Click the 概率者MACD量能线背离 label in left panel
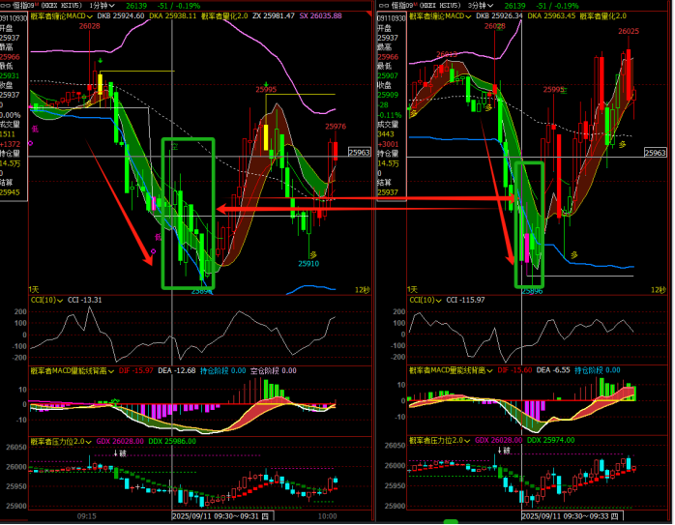Image resolution: width=675 pixels, height=525 pixels. (x=66, y=370)
